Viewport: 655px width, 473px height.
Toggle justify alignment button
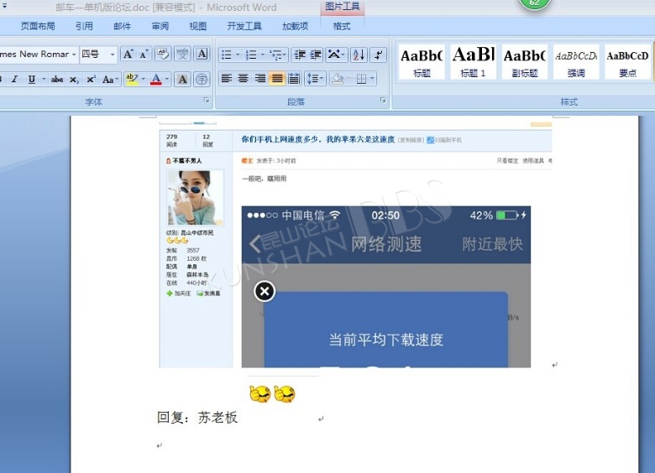click(276, 79)
